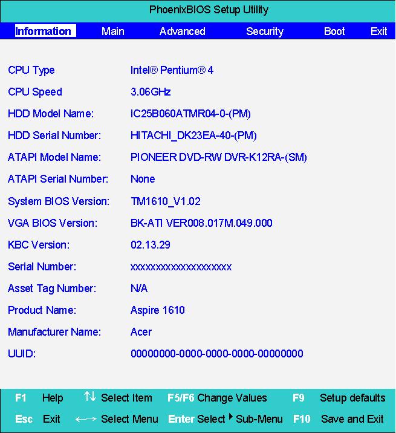Click the KBC Version label
This screenshot has height=433, width=396.
pyautogui.click(x=39, y=245)
